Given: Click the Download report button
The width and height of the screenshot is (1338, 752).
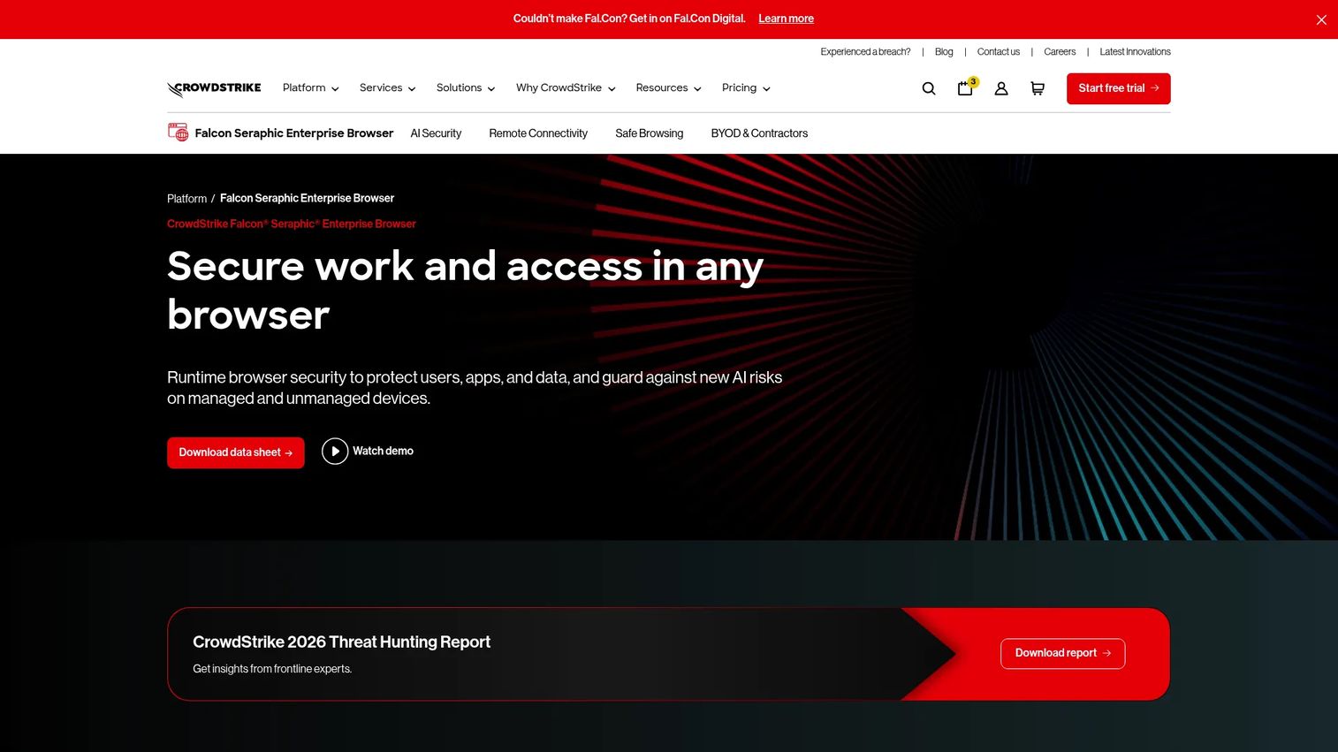Looking at the screenshot, I should click(x=1063, y=654).
